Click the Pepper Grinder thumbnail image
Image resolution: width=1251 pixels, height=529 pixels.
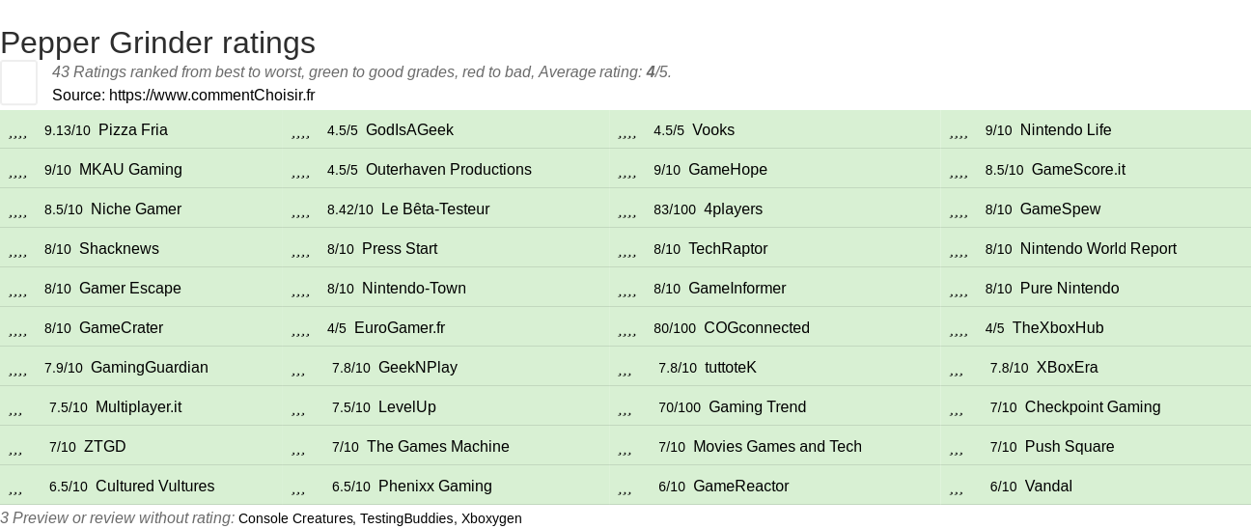point(18,82)
